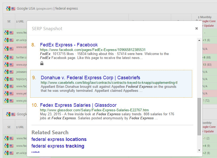Click the scrollbar down arrow in the snapshot
The height and width of the screenshot is (158, 217).
coord(199,150)
